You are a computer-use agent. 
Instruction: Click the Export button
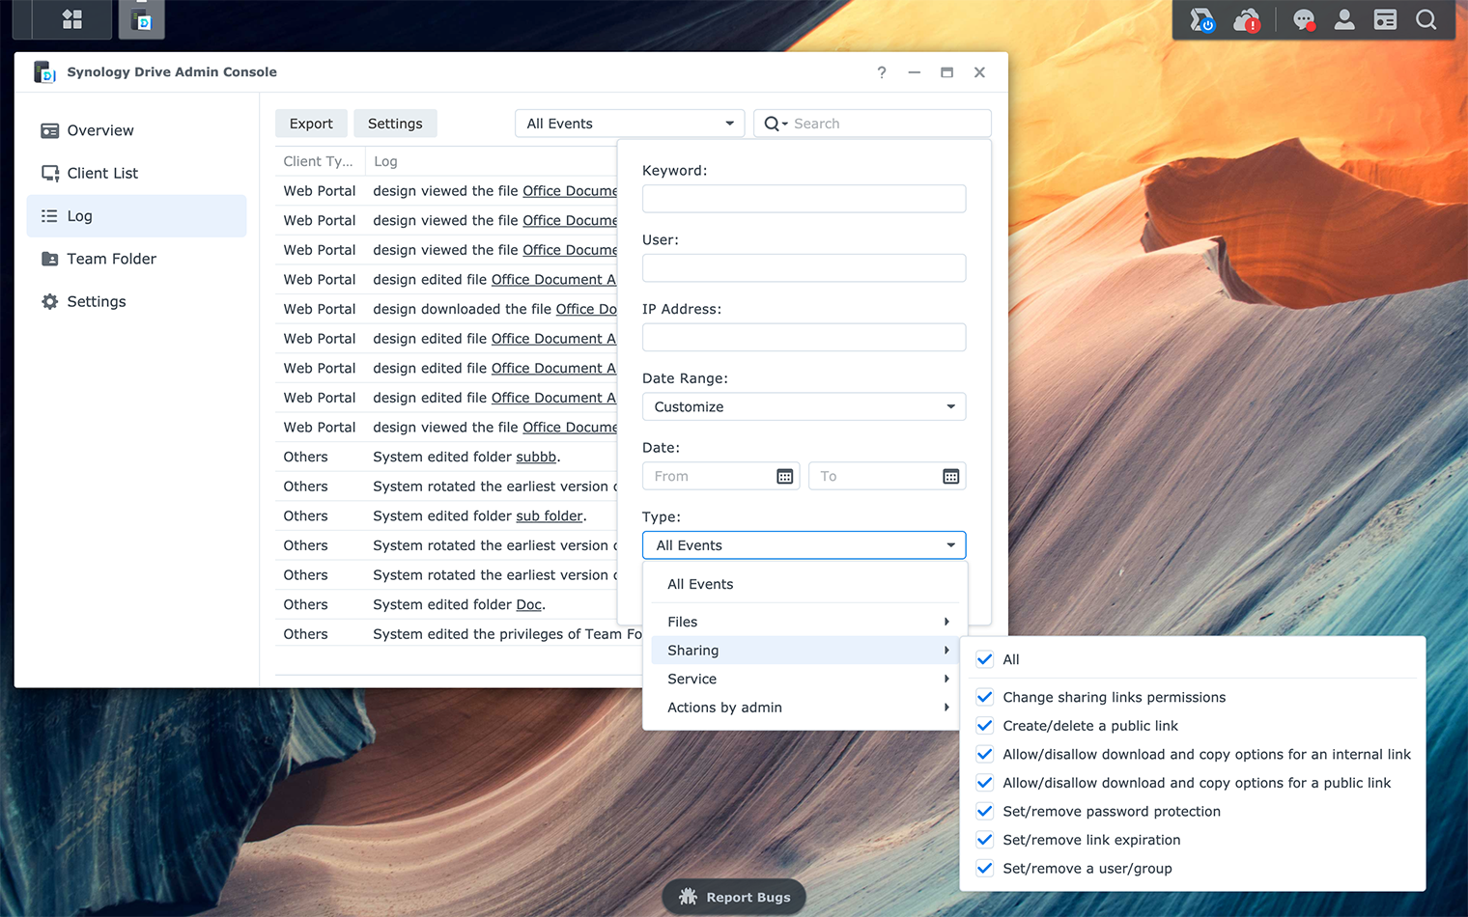310,123
